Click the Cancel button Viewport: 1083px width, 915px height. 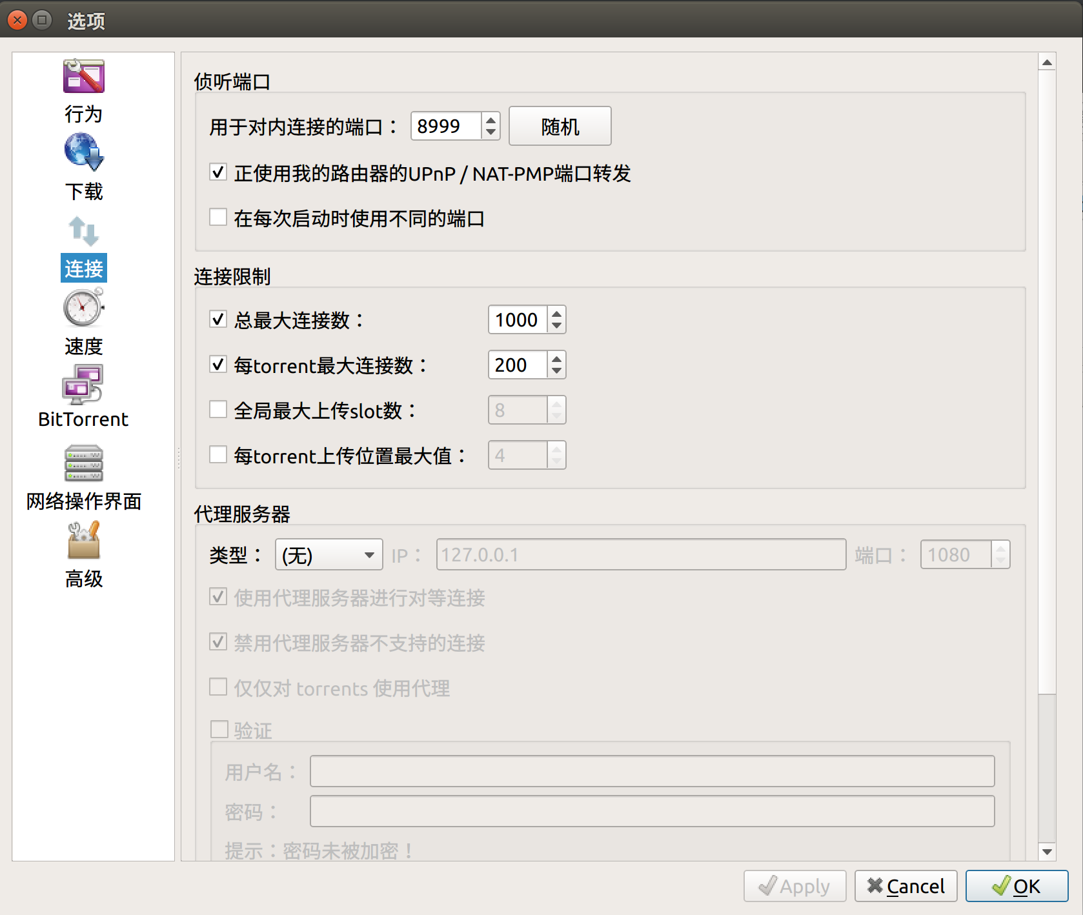pos(906,886)
